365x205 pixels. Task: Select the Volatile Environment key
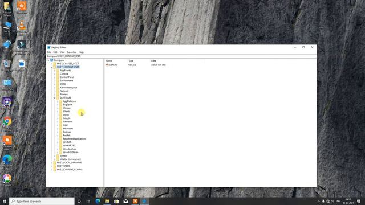tap(70, 159)
